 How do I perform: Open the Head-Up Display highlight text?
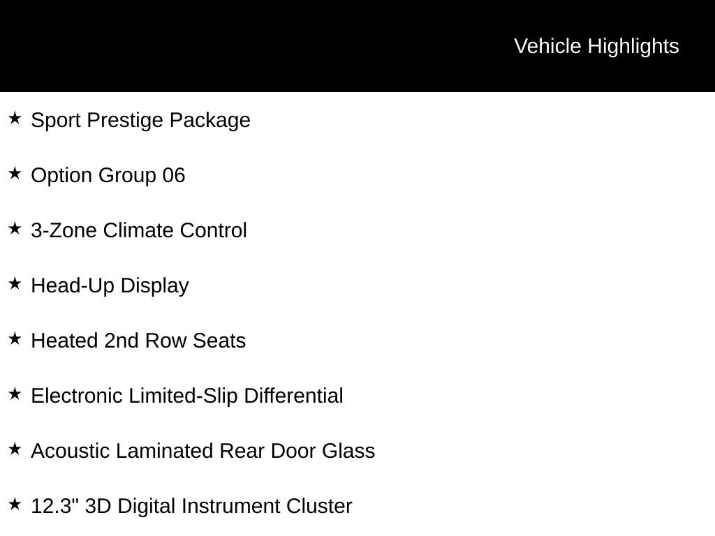(110, 285)
